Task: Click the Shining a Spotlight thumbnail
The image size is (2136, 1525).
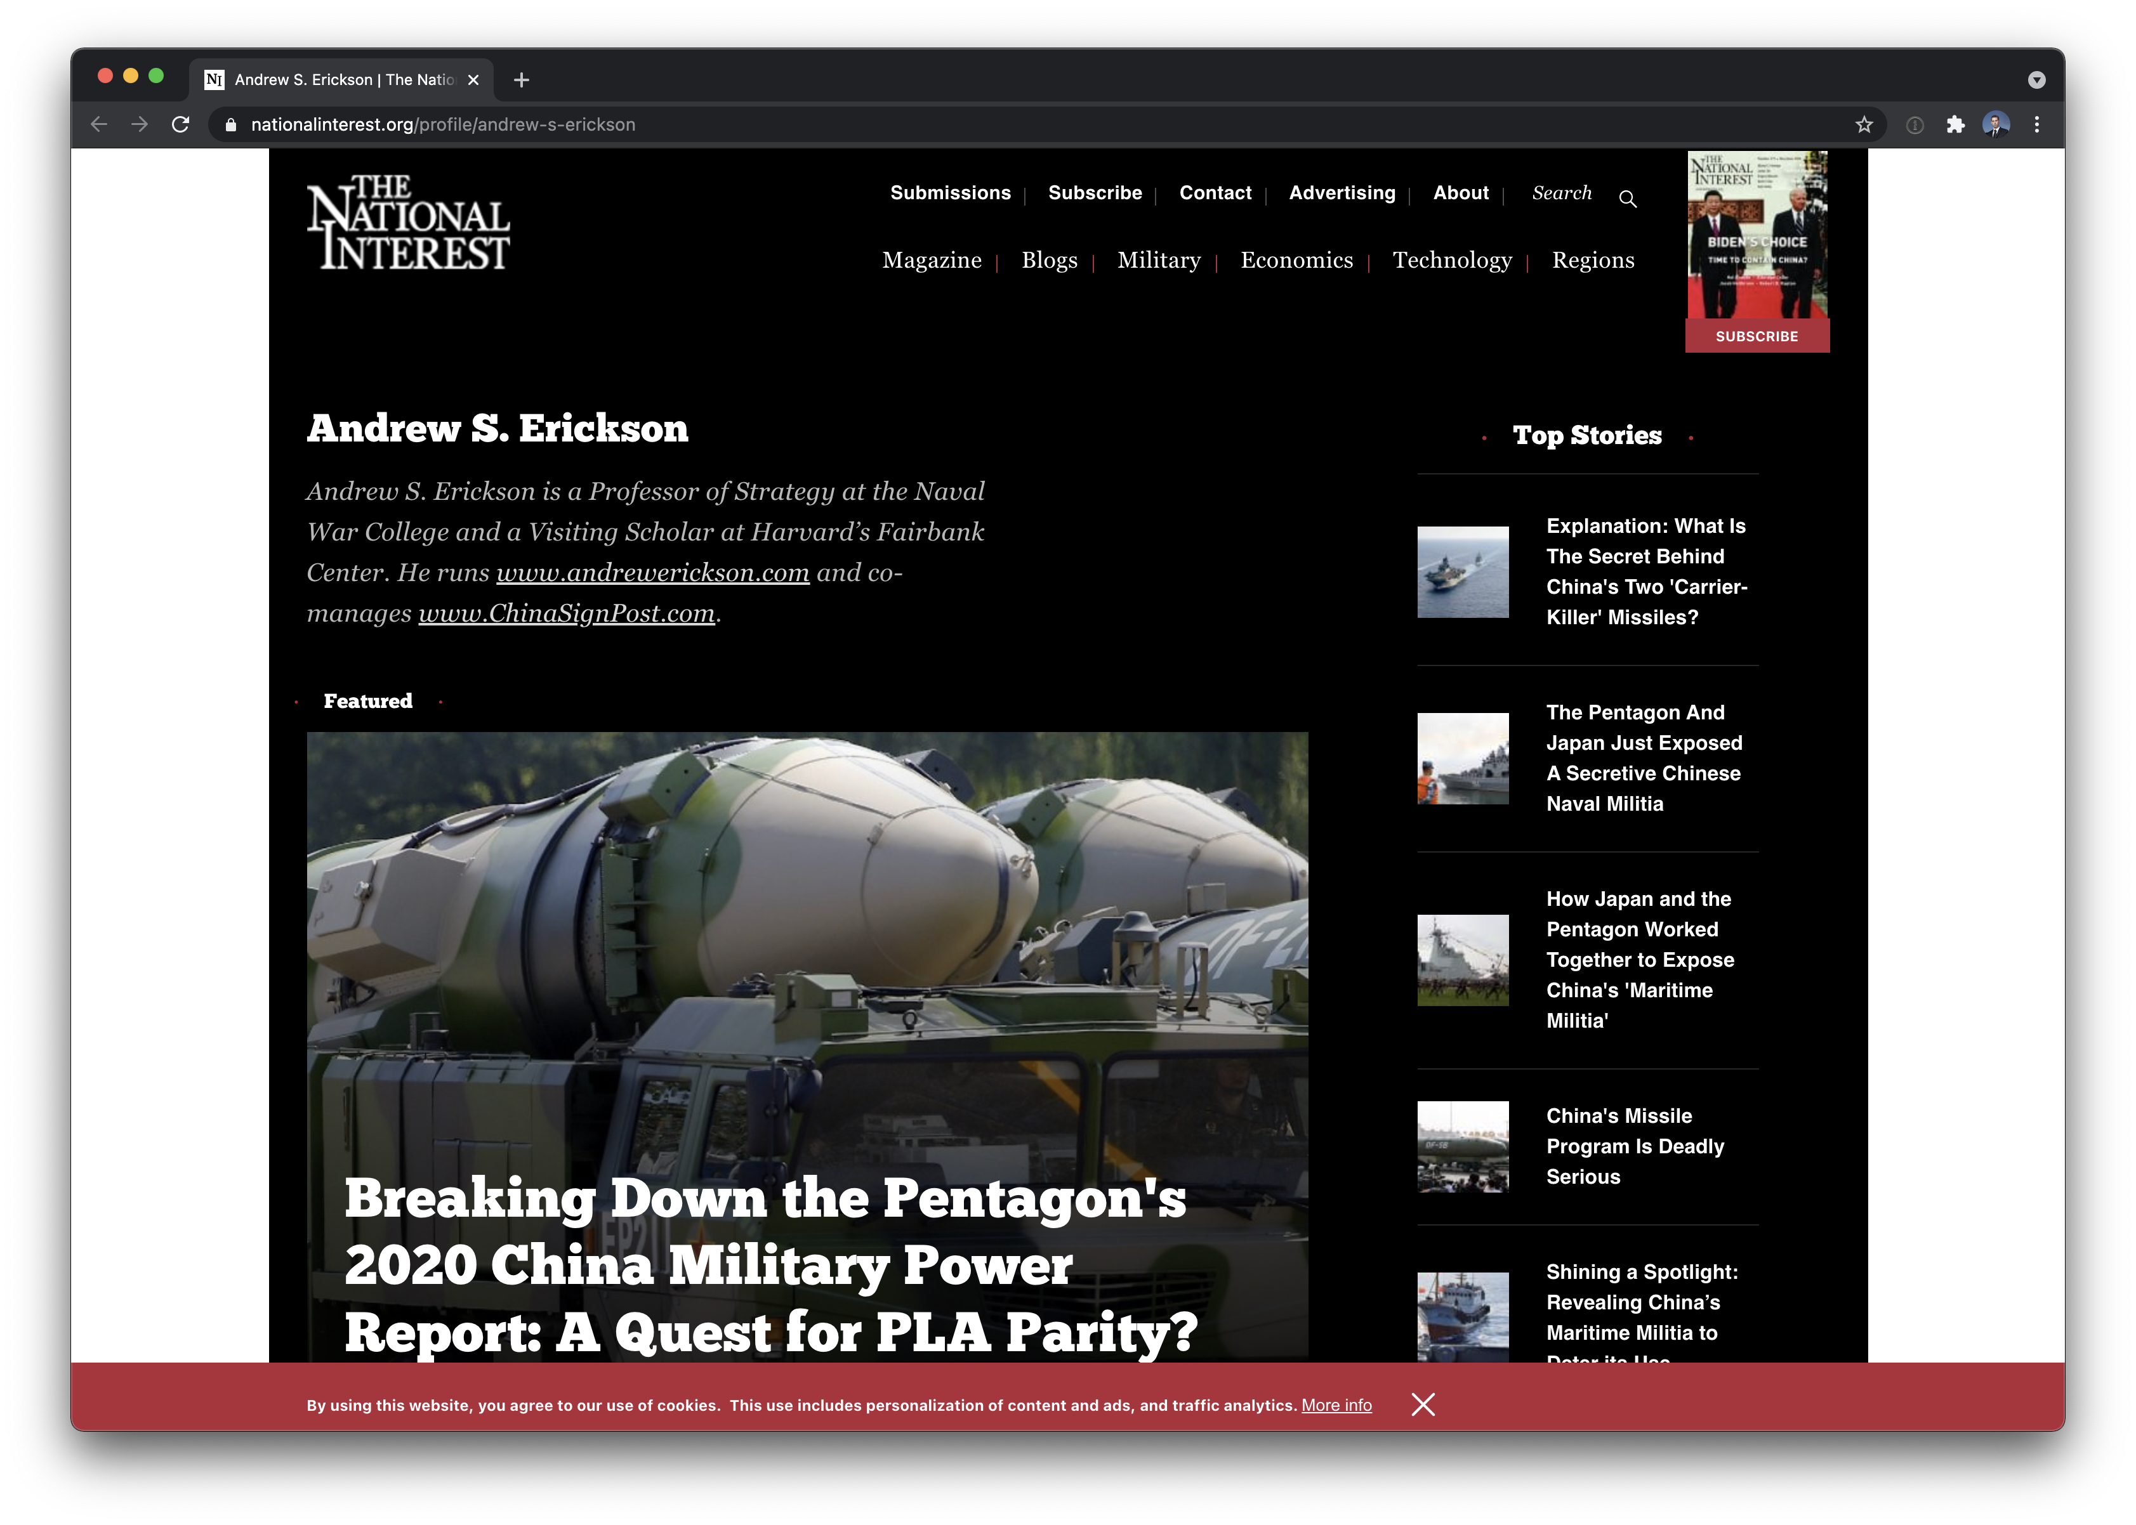Action: [x=1463, y=1316]
